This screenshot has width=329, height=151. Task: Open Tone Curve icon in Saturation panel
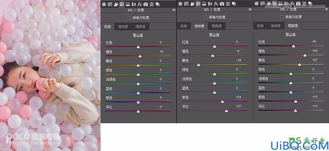click(x=186, y=4)
